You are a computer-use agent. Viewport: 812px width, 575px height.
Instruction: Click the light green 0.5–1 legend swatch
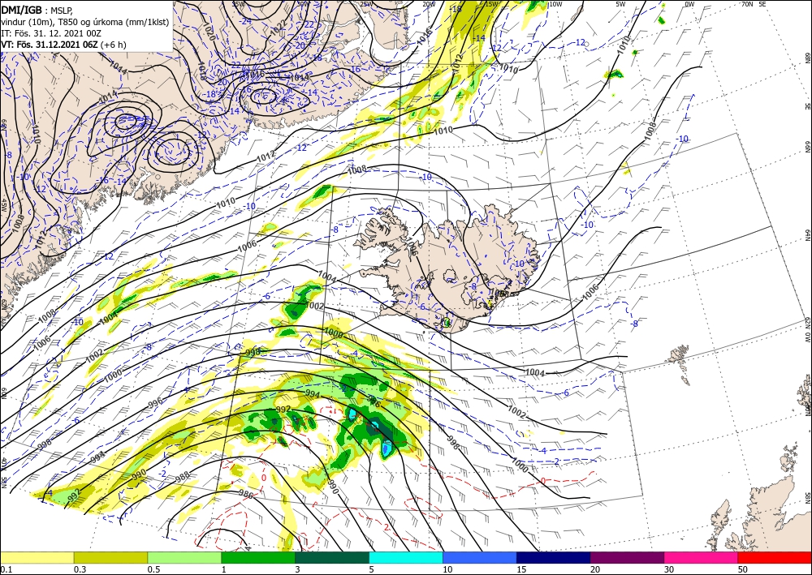click(x=184, y=557)
